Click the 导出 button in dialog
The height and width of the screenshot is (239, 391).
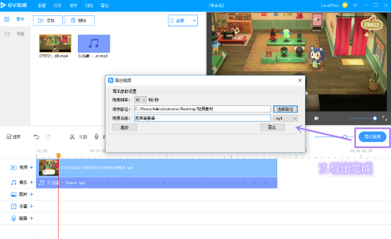tap(272, 128)
